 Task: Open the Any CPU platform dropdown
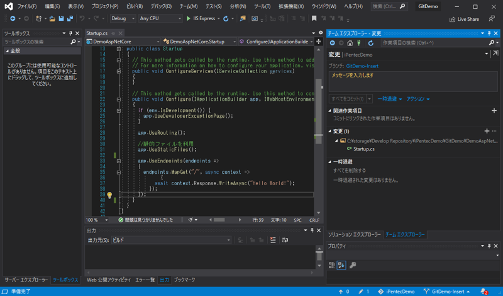(x=160, y=19)
